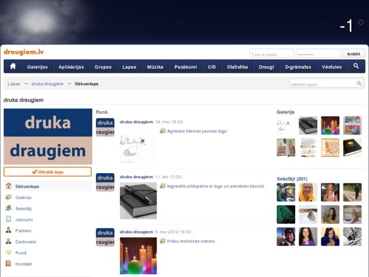This screenshot has width=369, height=277.
Task: Click photo icon beside Iegravēta pildspalva post
Action: pos(163,186)
